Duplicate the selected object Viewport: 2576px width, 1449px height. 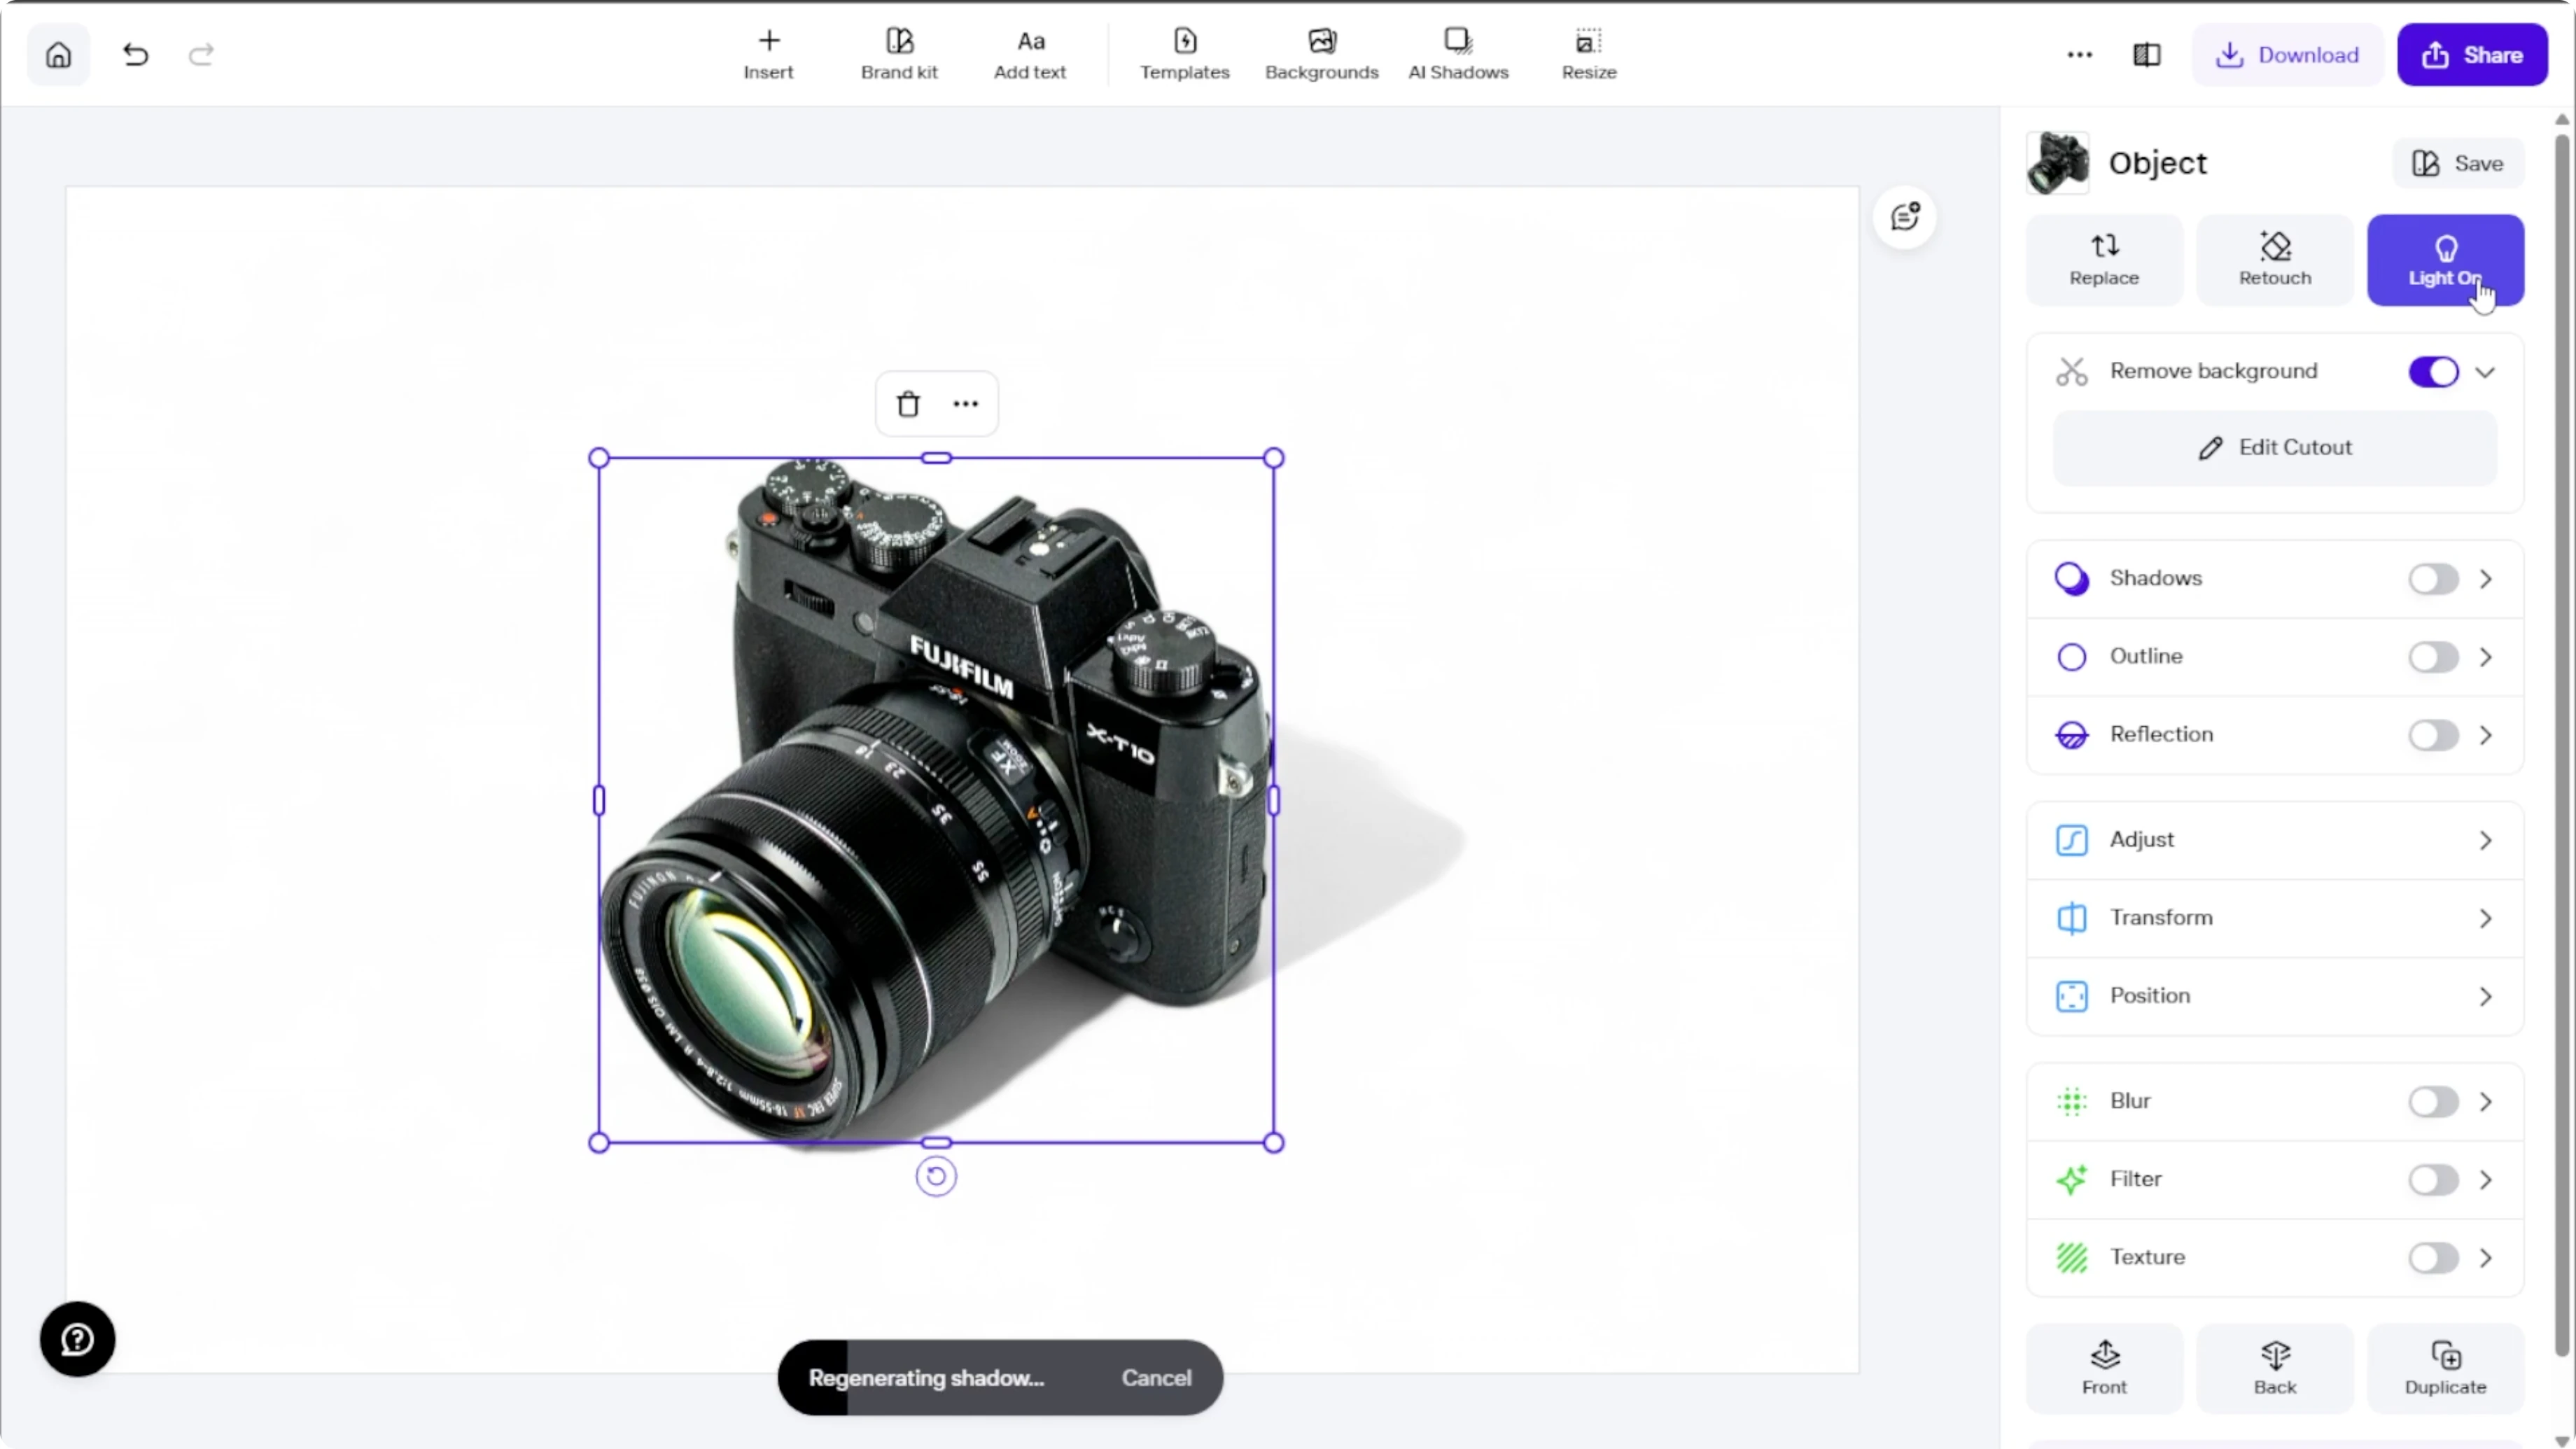(x=2445, y=1368)
